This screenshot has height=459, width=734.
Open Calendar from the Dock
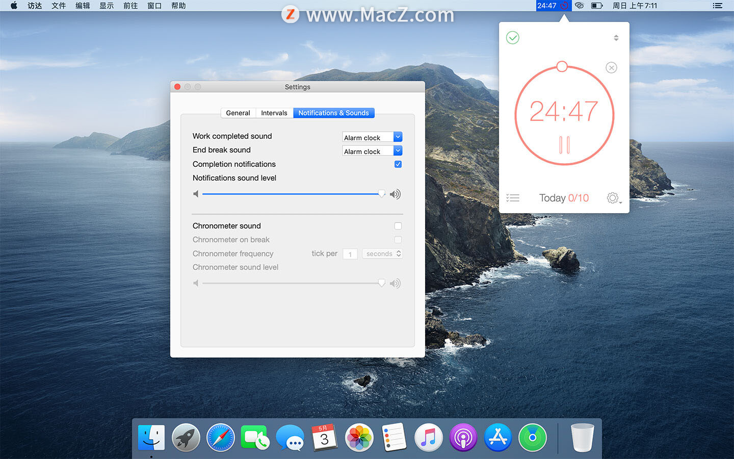[325, 438]
